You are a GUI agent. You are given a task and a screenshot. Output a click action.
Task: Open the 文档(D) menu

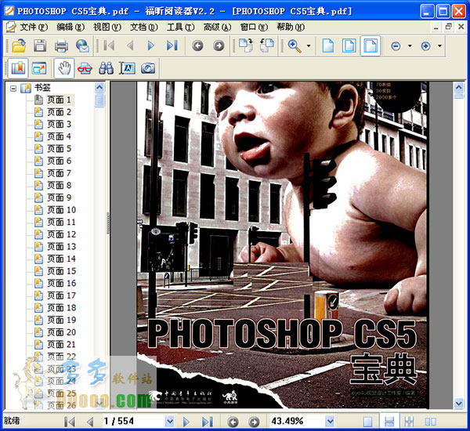[143, 27]
